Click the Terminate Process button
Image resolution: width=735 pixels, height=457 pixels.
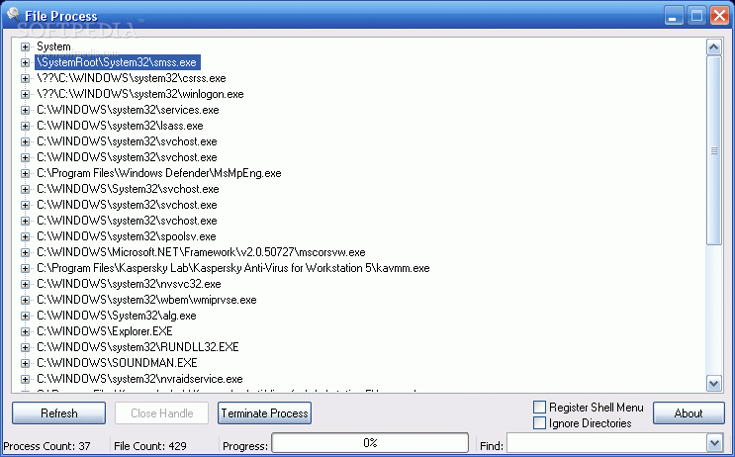(264, 412)
